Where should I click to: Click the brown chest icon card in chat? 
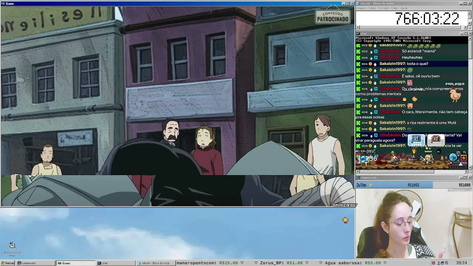coord(436,139)
